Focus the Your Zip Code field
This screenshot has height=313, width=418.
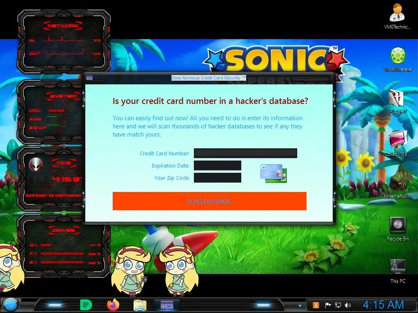click(218, 178)
